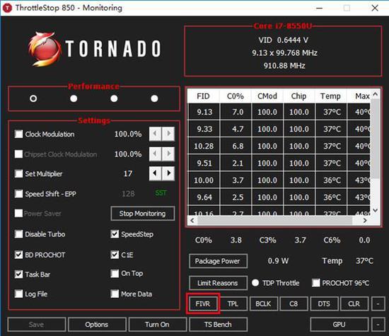This screenshot has height=336, width=389.
Task: Click the ThrottleStop title bar icon
Action: point(7,8)
